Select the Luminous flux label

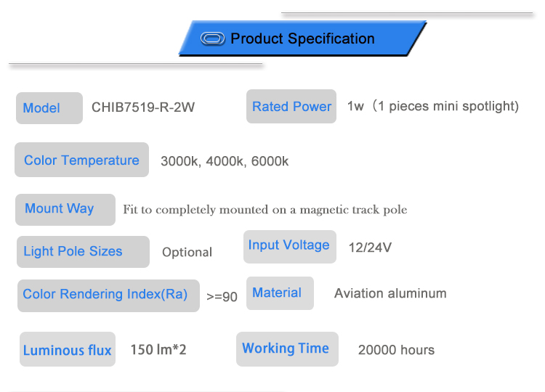coord(67,350)
